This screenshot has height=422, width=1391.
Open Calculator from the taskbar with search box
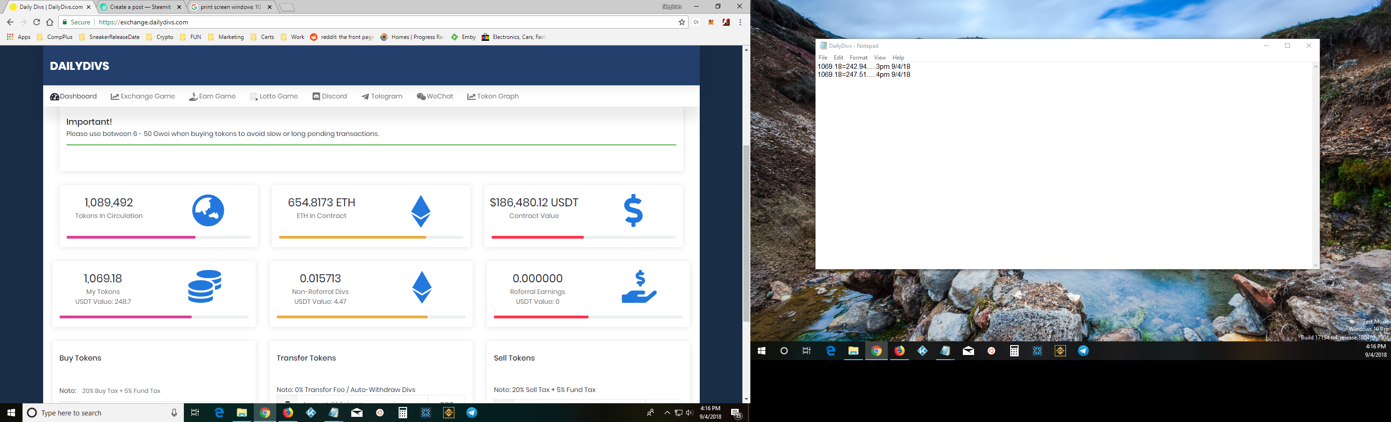click(x=403, y=413)
